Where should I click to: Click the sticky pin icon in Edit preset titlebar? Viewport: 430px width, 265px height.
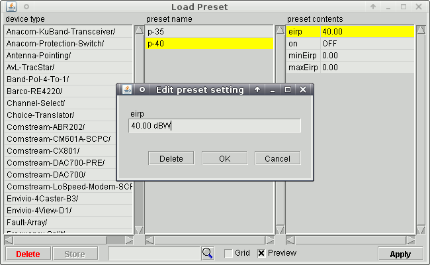point(142,89)
